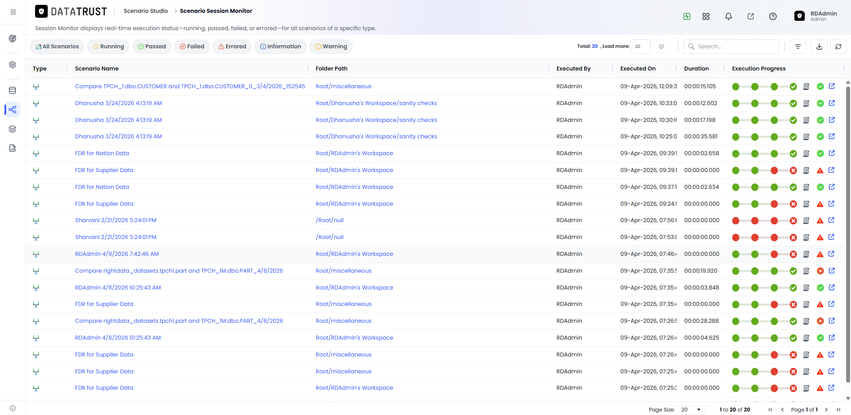The width and height of the screenshot is (851, 415).
Task: Select the Passed filter tab
Action: [152, 47]
